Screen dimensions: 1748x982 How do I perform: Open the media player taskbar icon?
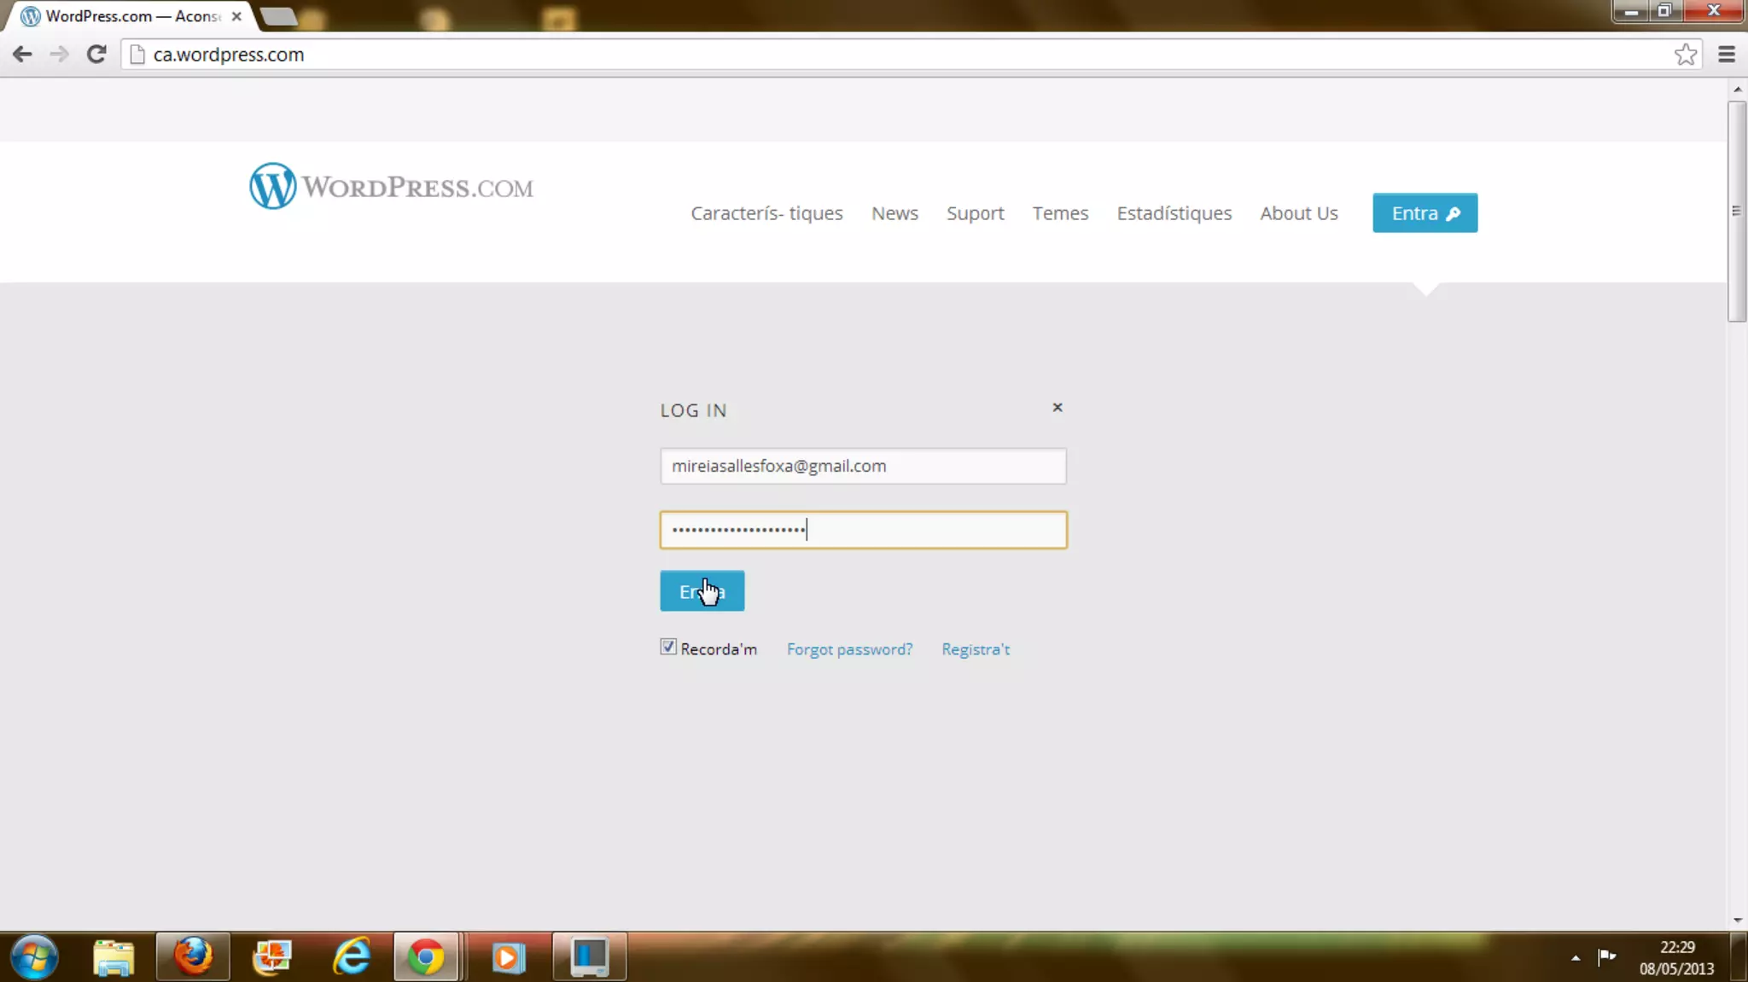(x=508, y=956)
